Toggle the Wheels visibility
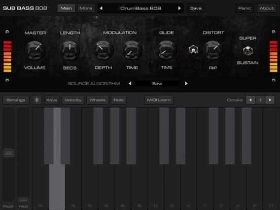280x210 pixels. click(x=97, y=100)
